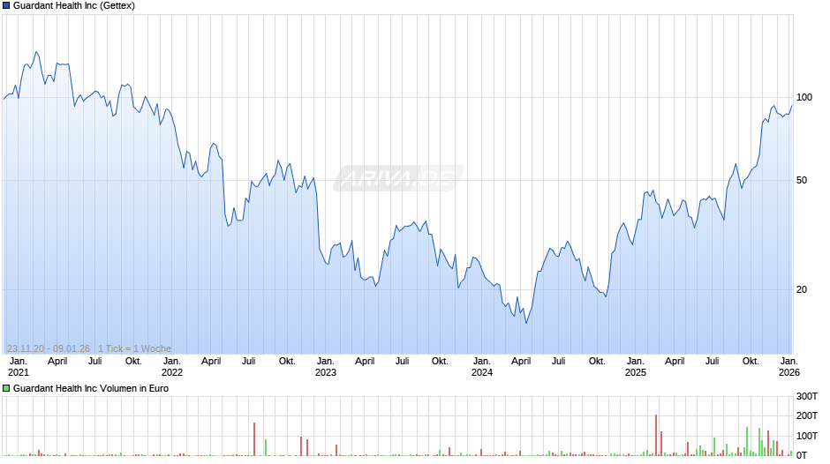Click the 'Guardant Health Inc (Gettex)' chart title
830x464 pixels.
coord(74,6)
